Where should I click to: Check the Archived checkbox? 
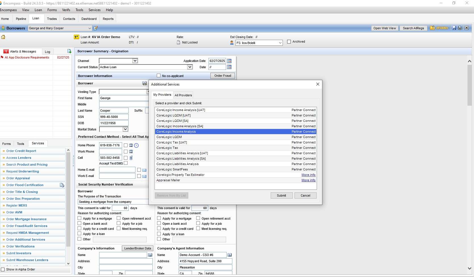tap(289, 41)
